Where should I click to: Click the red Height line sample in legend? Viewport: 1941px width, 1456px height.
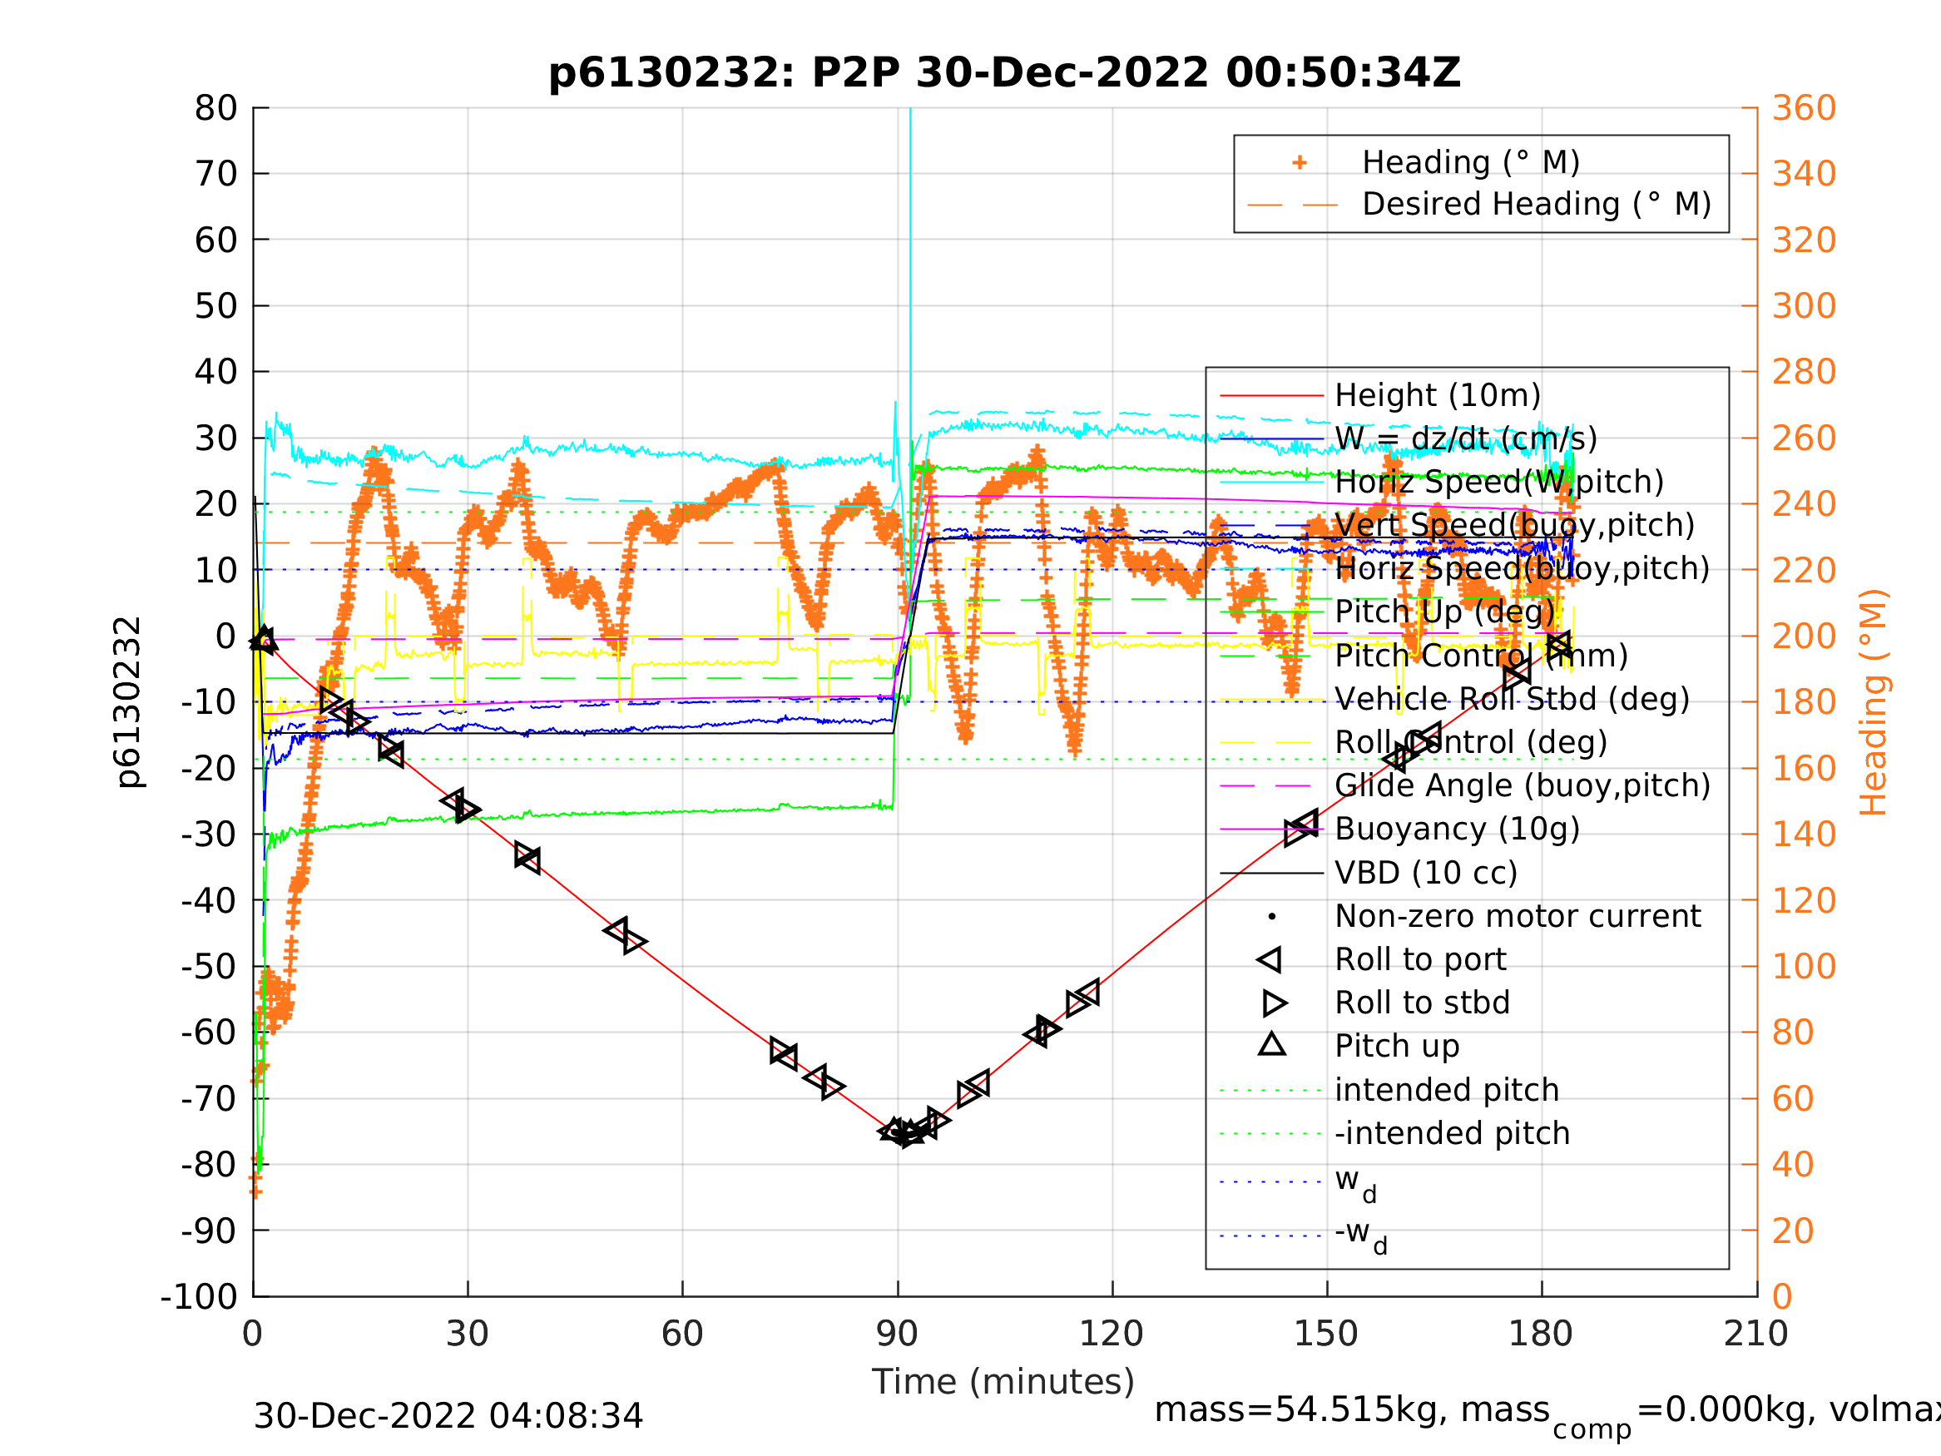coord(1271,396)
